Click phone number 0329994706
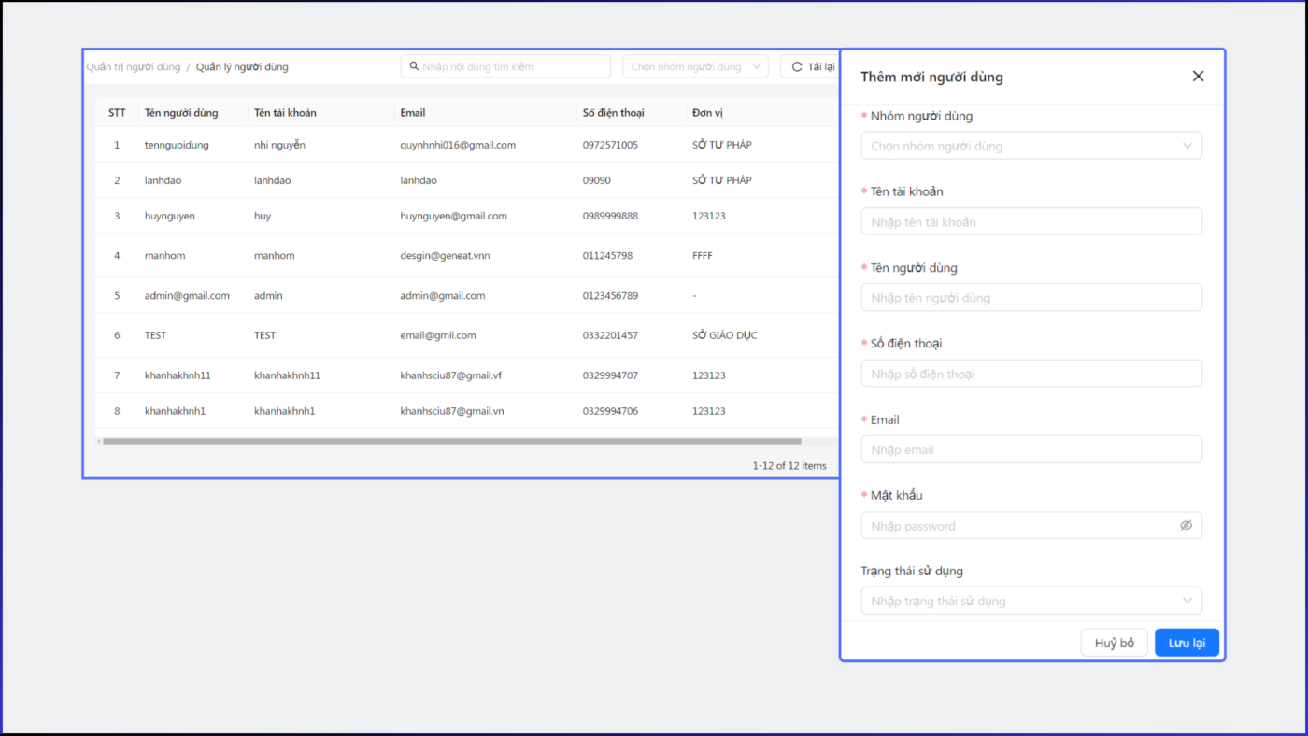Image resolution: width=1308 pixels, height=736 pixels. [x=610, y=411]
